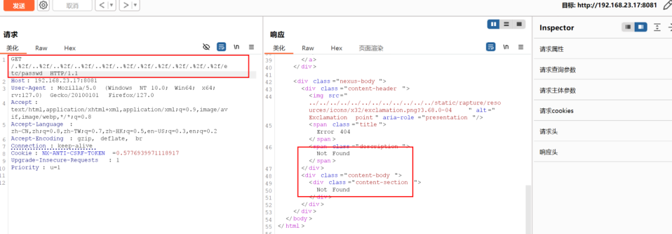Viewport: 672px width, 234px height.
Task: Click the nexus-body div line in response
Action: [x=340, y=81]
